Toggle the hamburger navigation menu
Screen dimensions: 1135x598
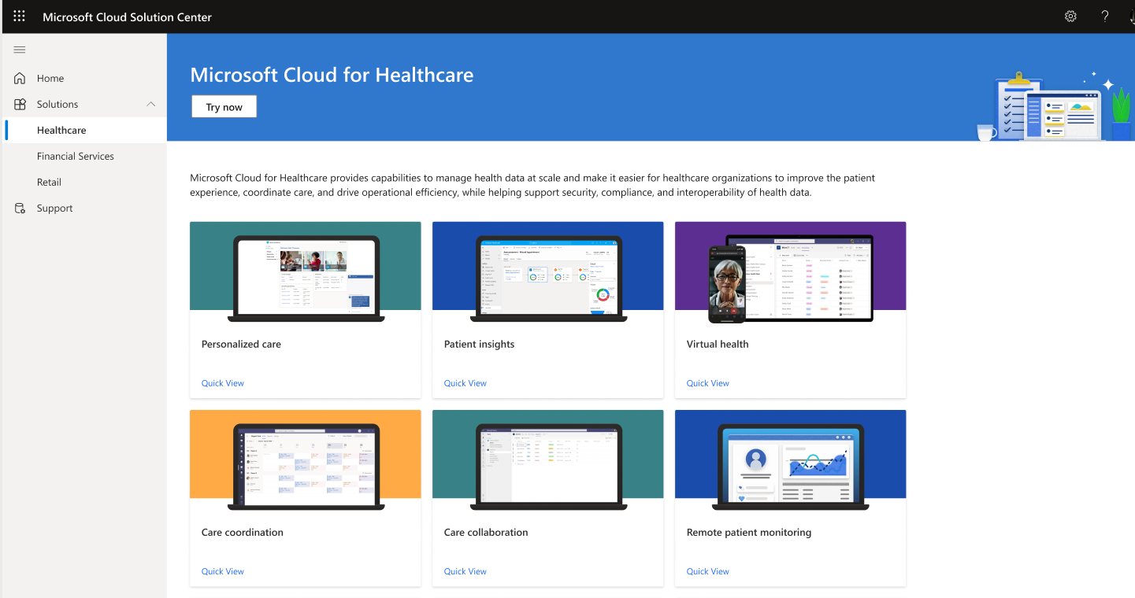tap(20, 50)
